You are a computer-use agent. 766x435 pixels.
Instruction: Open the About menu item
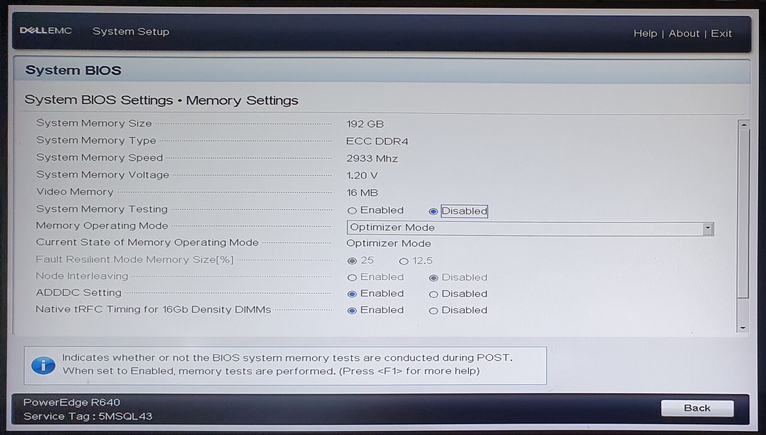pos(684,33)
